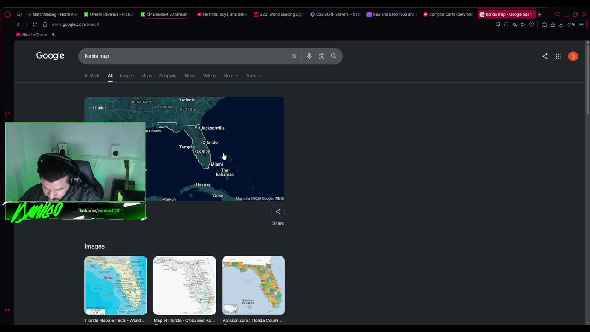Image resolution: width=590 pixels, height=332 pixels.
Task: Click Tampa on the Florida map
Action: pos(186,147)
